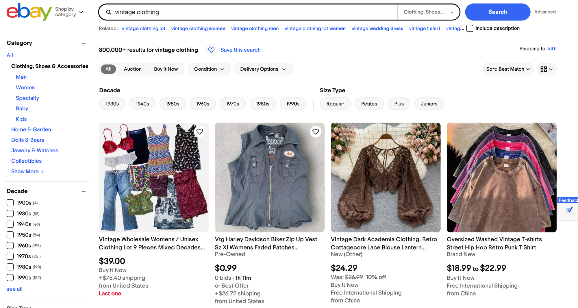This screenshot has width=578, height=308.
Task: Click the magnifying glass search icon
Action: click(108, 12)
